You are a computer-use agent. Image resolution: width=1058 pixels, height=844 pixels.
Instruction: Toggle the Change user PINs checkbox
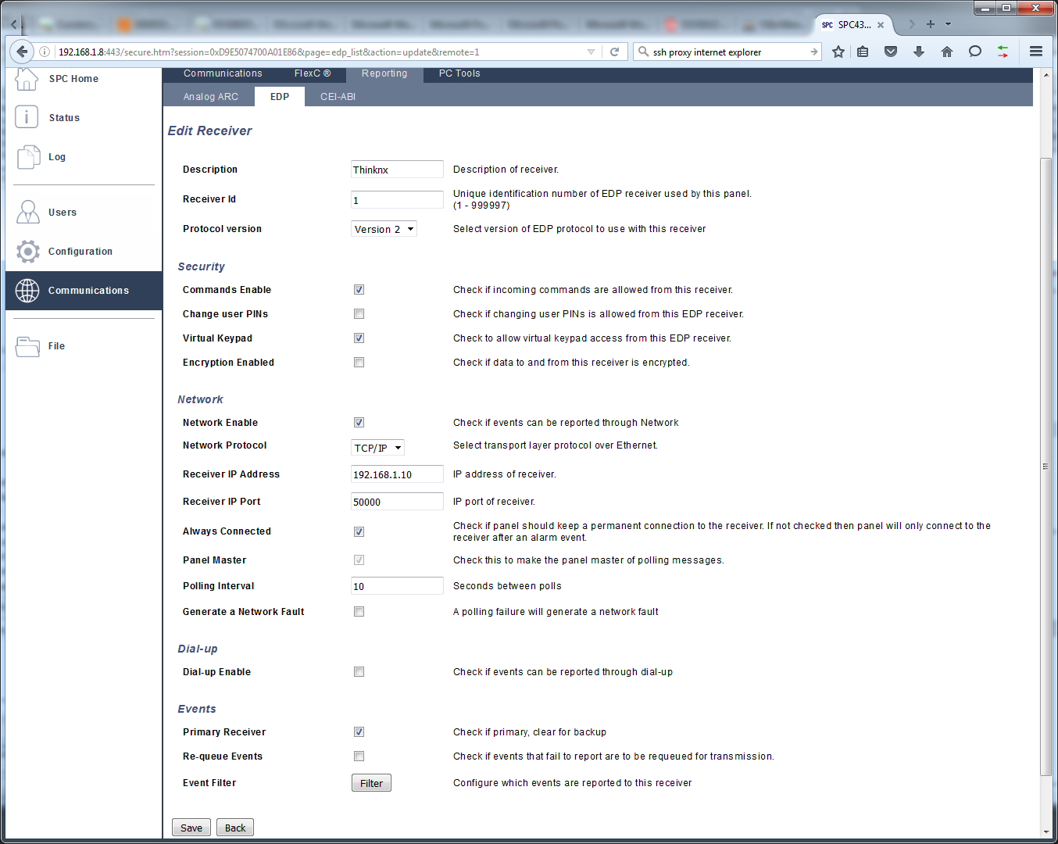359,314
